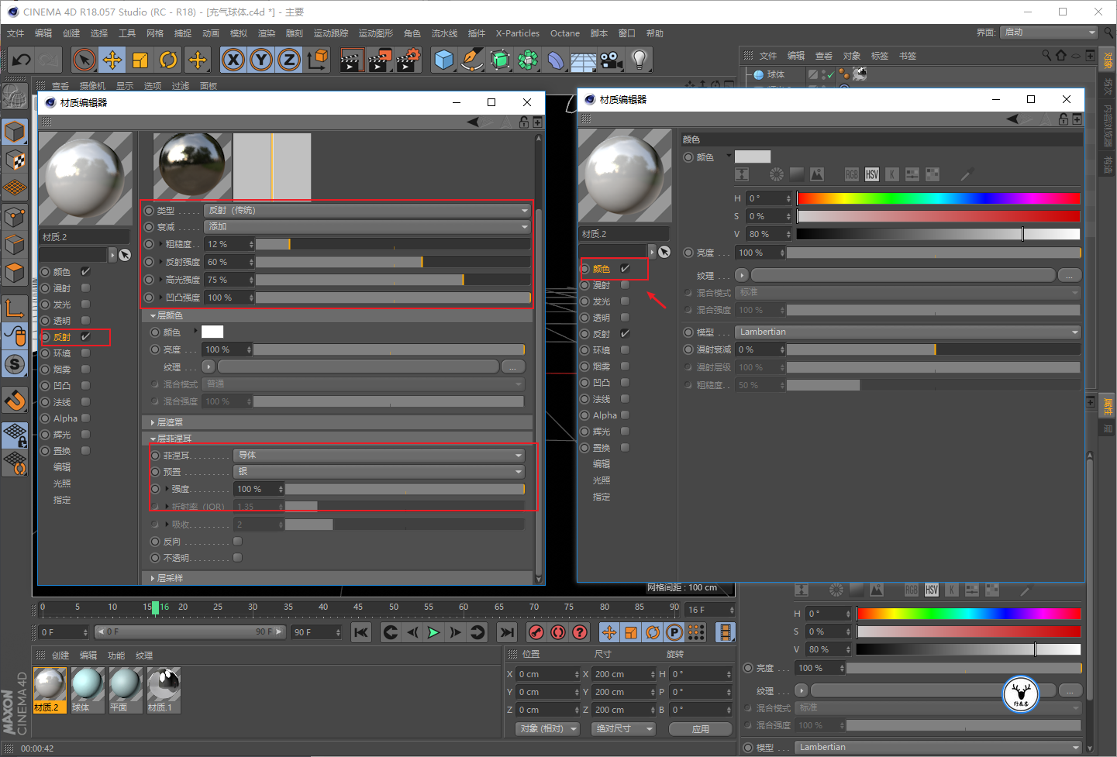
Task: Enable 反向 checkbox under layer Fresnel
Action: click(238, 542)
